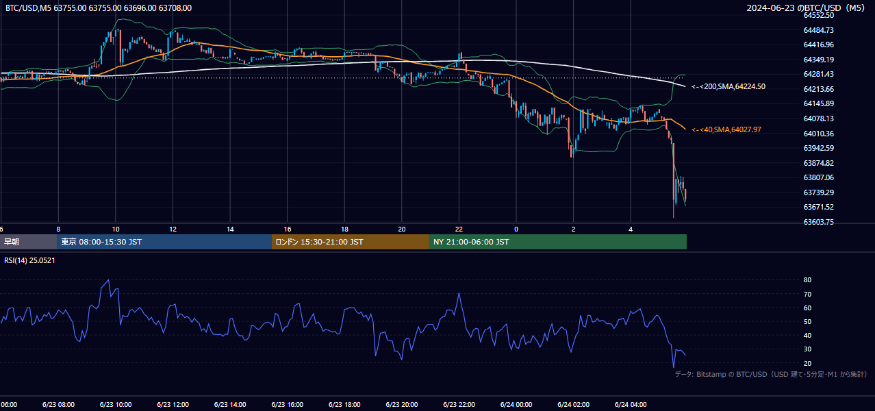
Task: Select the 64078.13 price axis label
Action: pos(818,119)
